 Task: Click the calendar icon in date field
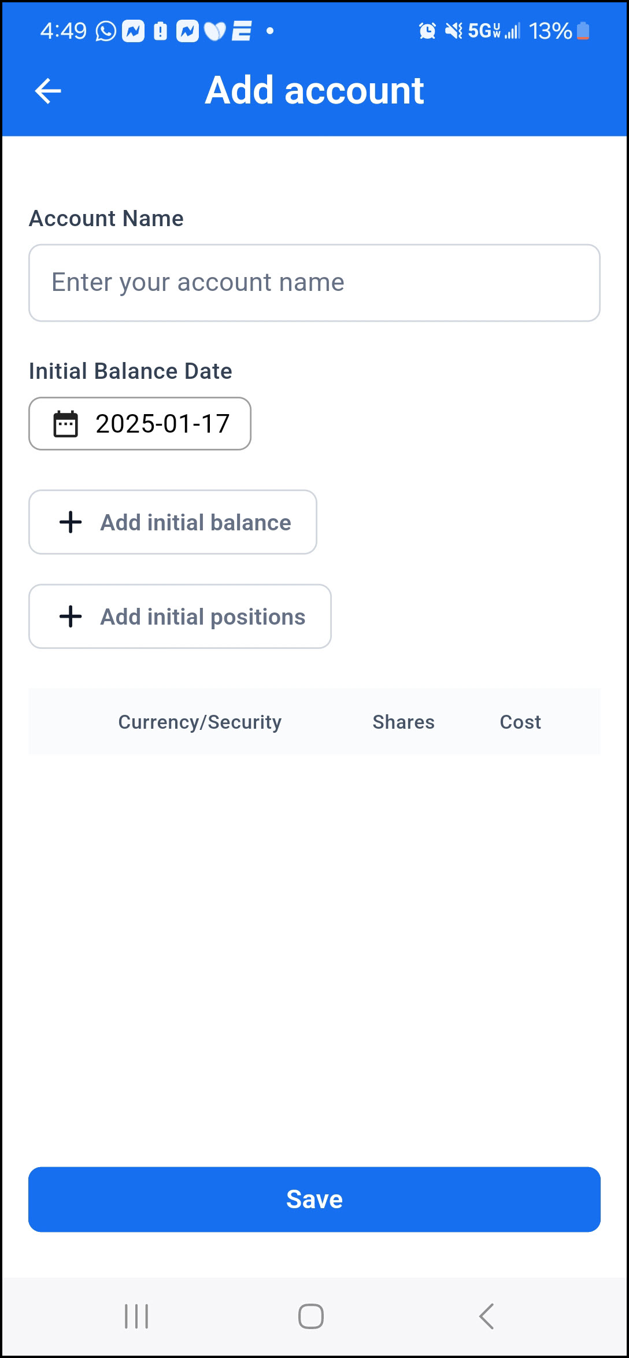(65, 423)
